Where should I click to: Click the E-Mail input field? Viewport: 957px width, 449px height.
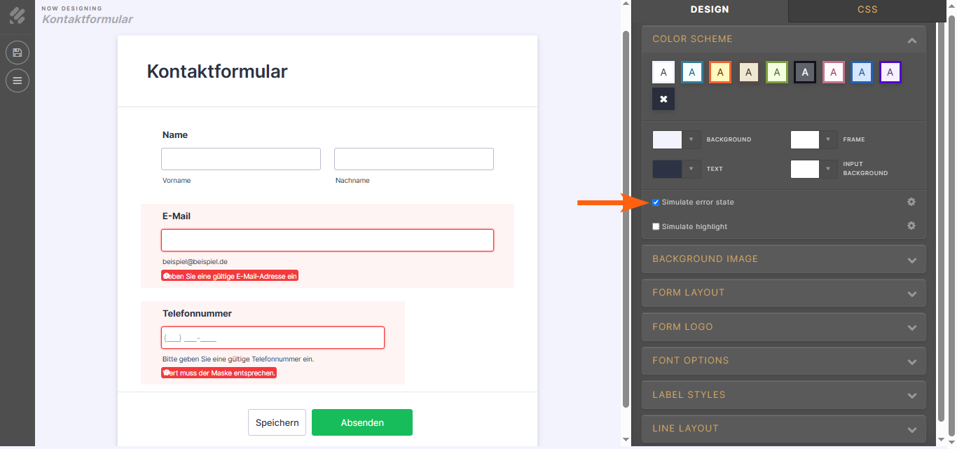pos(327,240)
